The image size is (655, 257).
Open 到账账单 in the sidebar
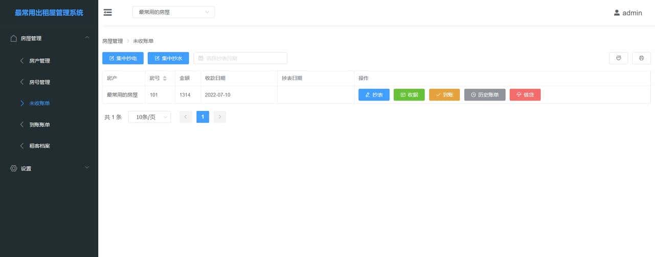(49, 125)
